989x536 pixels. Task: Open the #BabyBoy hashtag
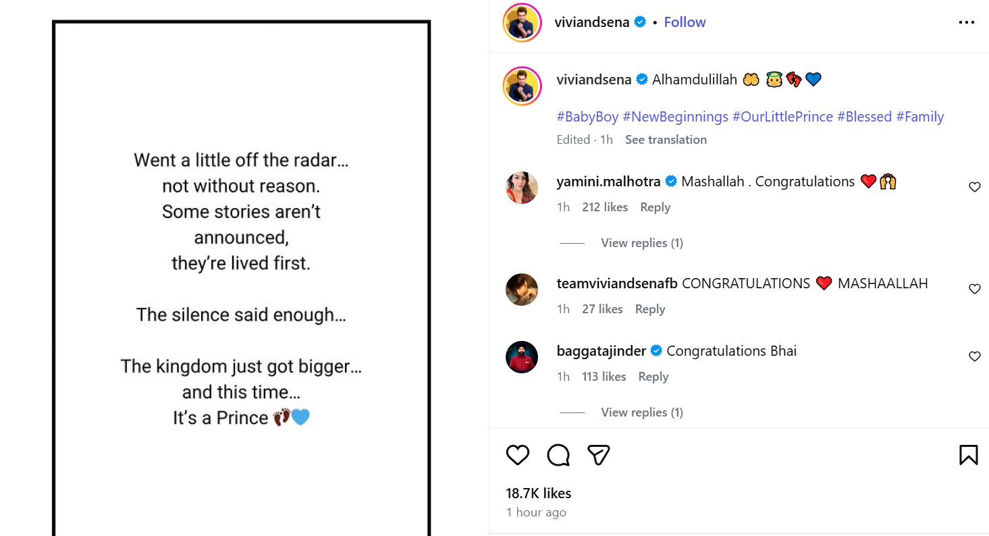pos(587,117)
